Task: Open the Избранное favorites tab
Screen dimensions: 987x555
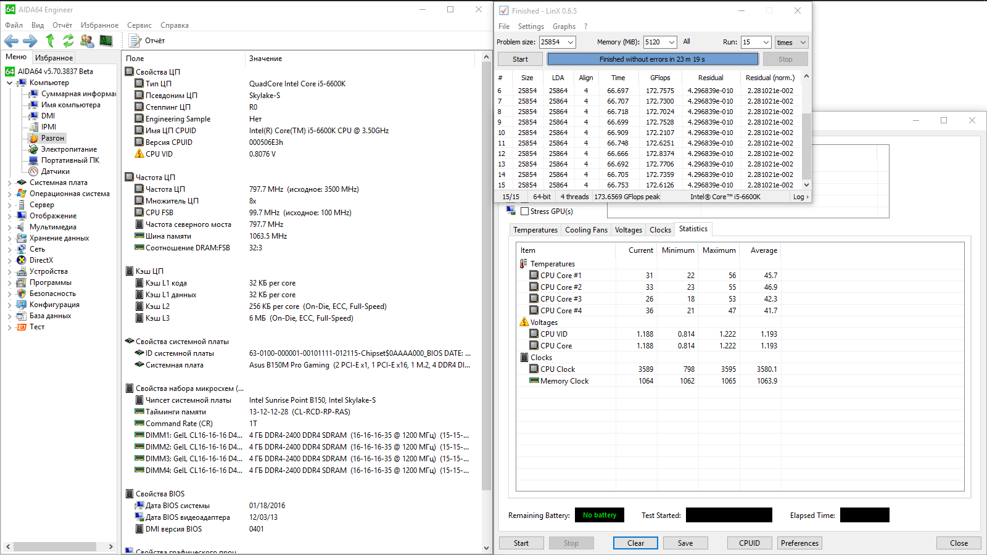Action: 54,57
